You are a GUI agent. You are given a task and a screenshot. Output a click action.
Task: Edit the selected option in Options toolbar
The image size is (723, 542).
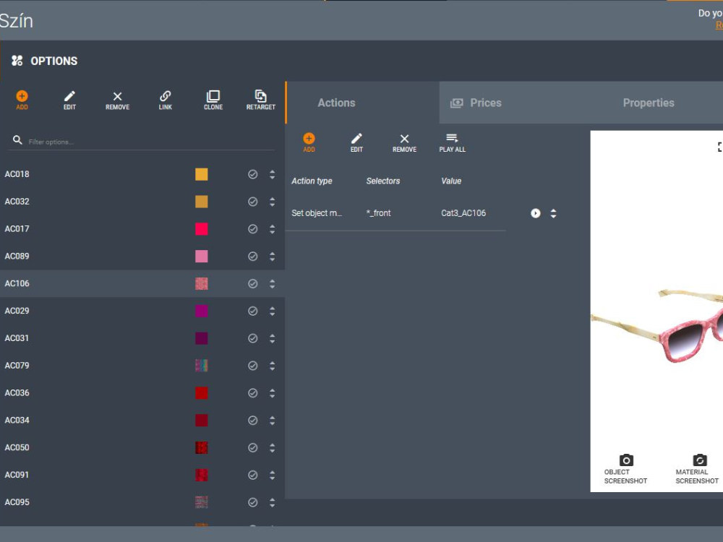[69, 100]
